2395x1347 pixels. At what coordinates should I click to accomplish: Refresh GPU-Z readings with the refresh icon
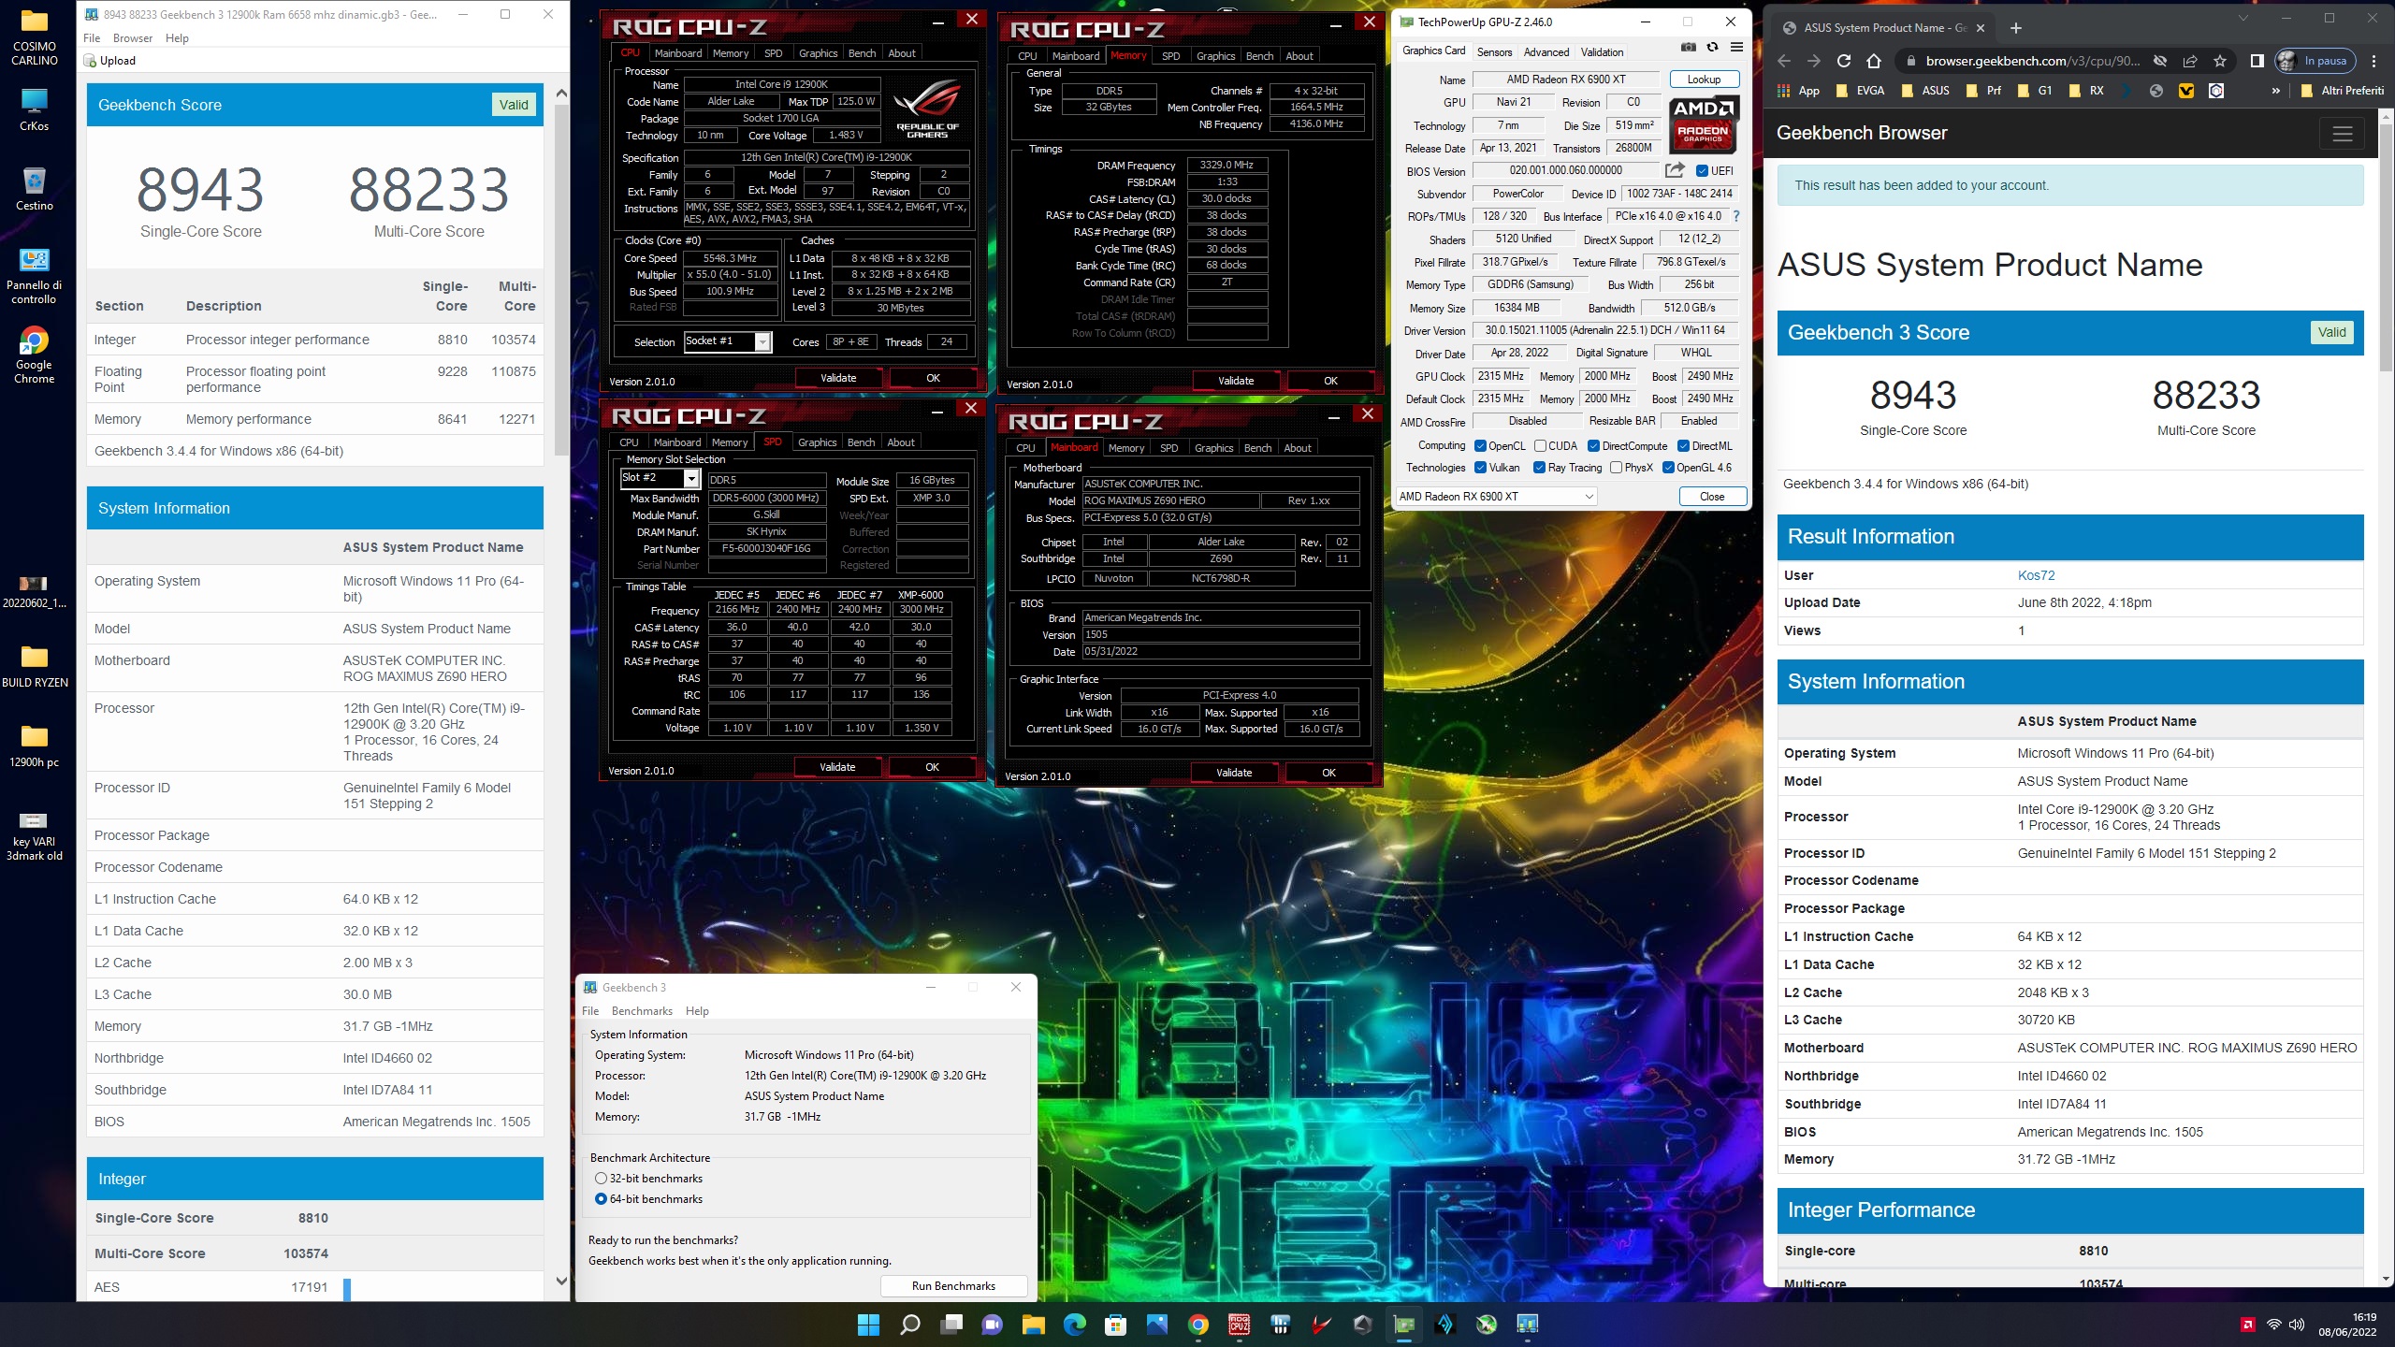tap(1712, 48)
